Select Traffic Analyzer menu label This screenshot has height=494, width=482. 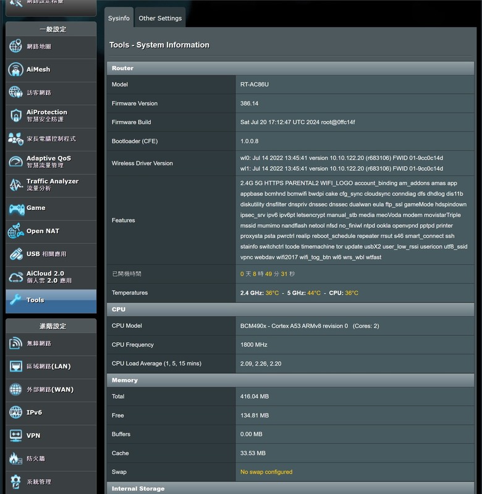point(53,181)
